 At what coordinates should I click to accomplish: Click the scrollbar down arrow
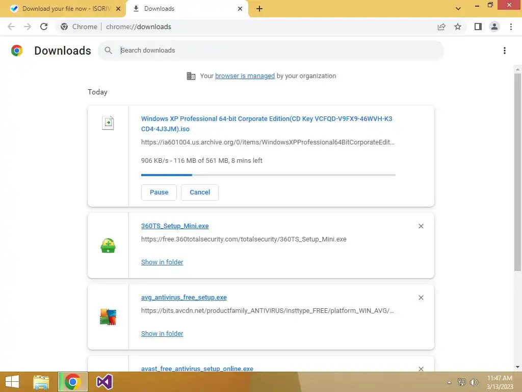coord(517,367)
